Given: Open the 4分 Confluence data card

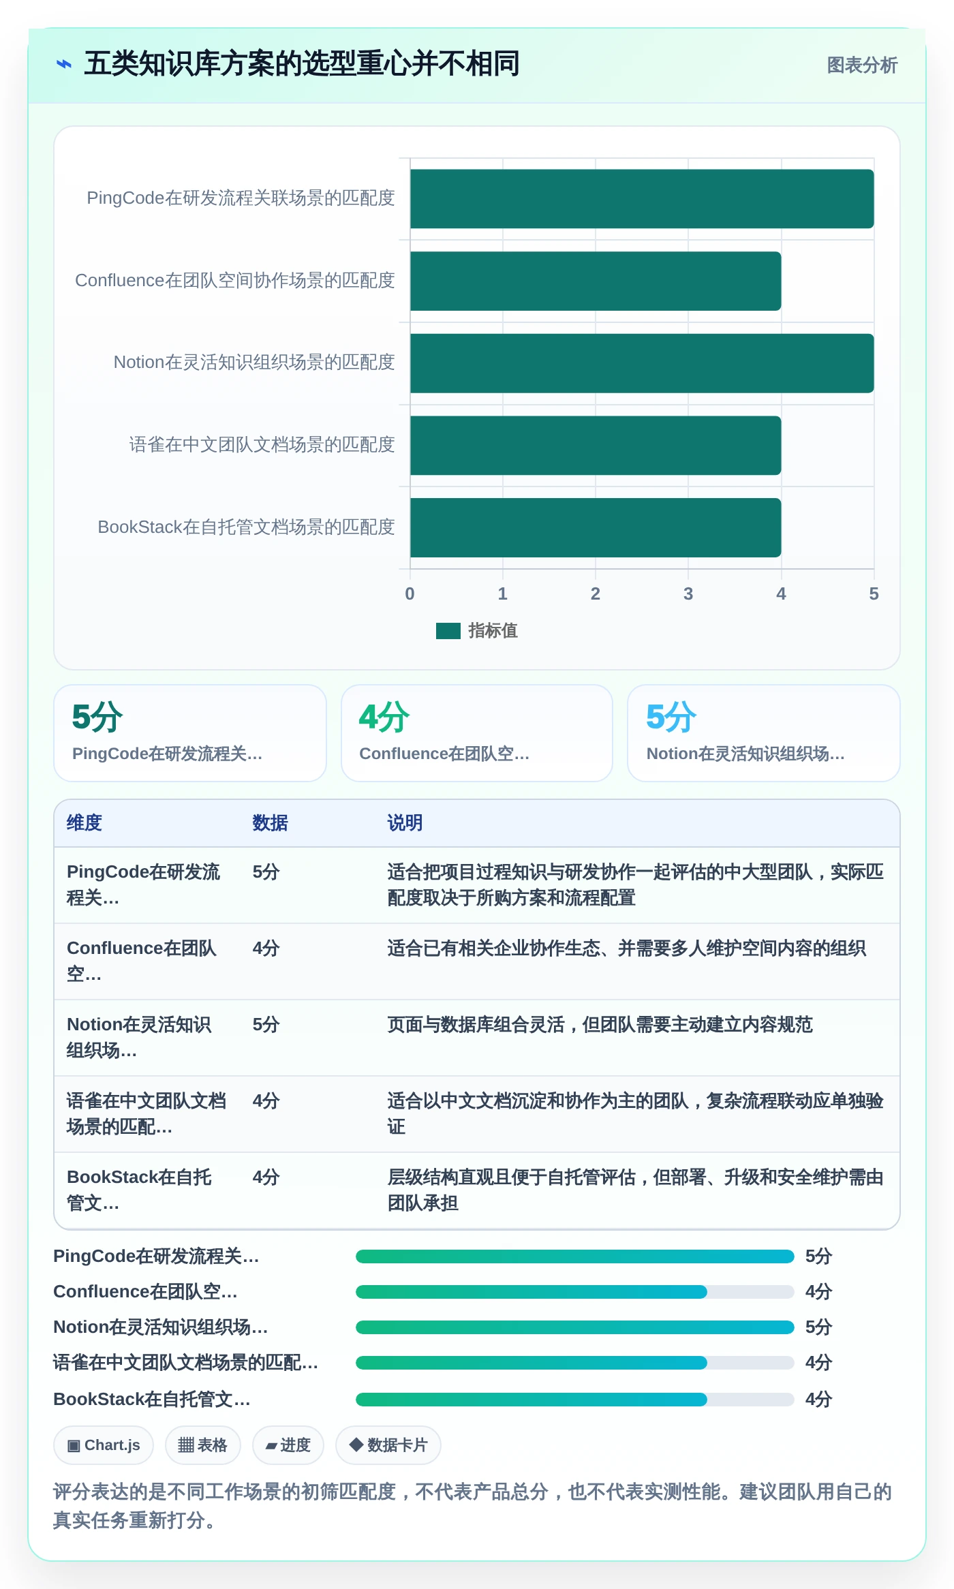Looking at the screenshot, I should click(x=477, y=733).
